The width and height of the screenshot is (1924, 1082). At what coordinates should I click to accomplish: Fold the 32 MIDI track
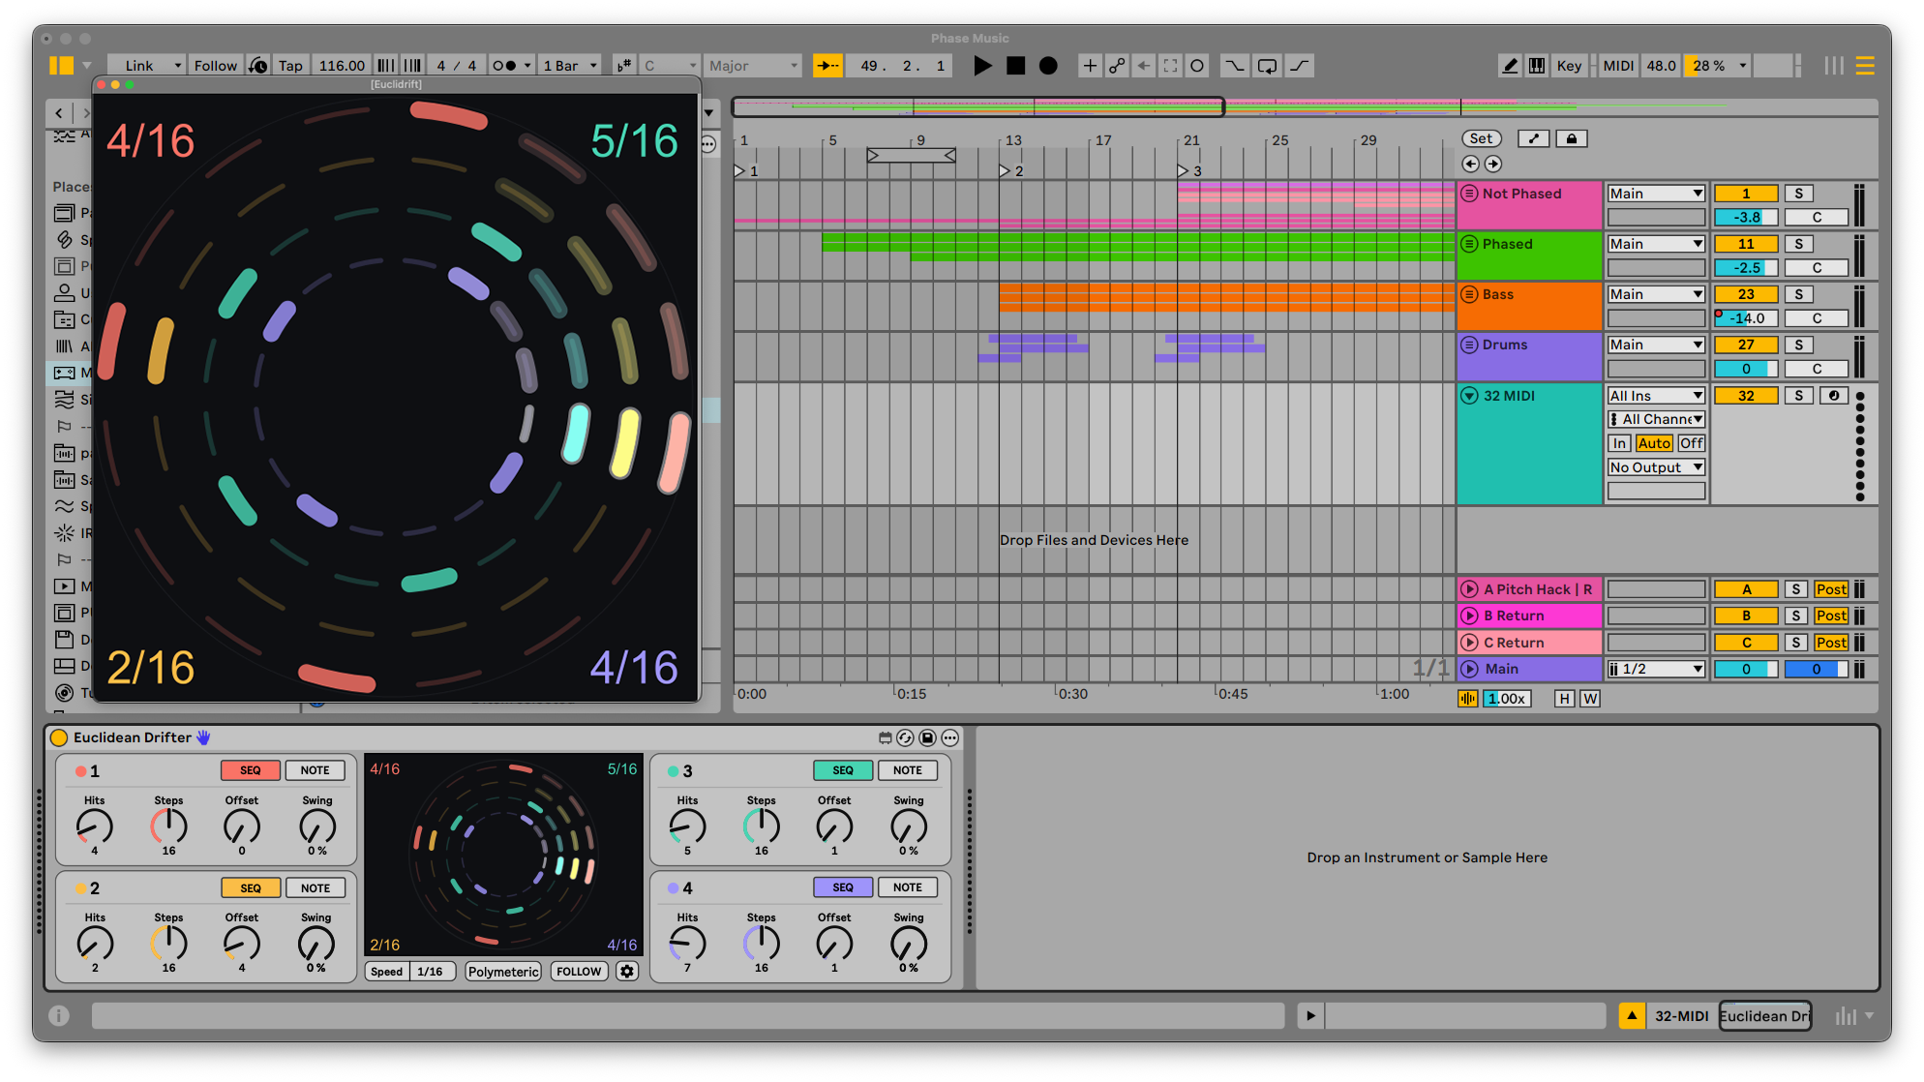point(1469,396)
